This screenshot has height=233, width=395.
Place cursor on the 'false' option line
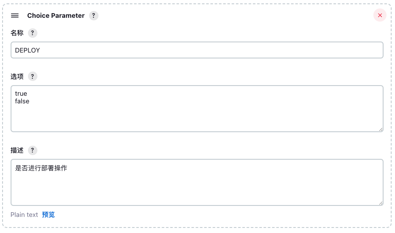tap(22, 101)
